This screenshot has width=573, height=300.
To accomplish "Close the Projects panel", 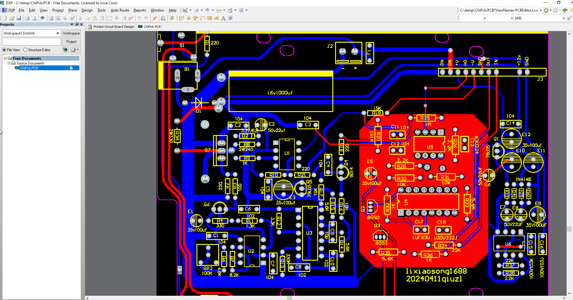I will [x=81, y=25].
